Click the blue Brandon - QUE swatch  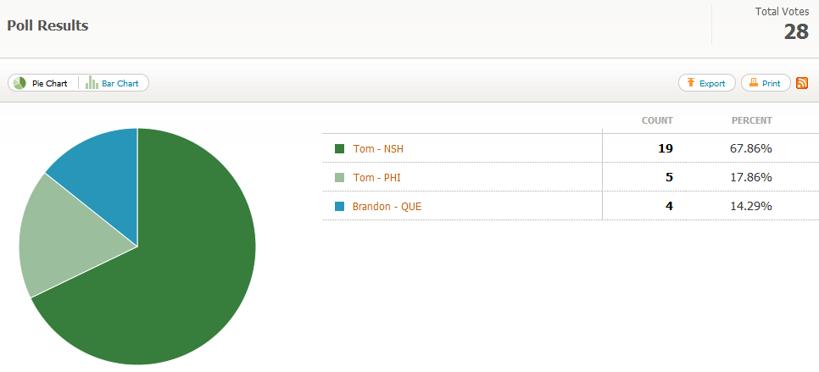340,207
